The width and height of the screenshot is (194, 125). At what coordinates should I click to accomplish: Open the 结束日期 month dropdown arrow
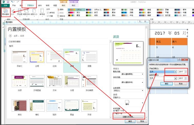point(175,78)
